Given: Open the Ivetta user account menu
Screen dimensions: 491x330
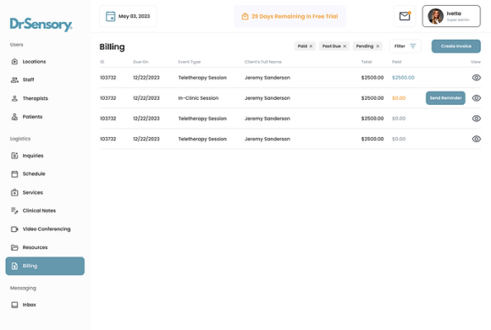Looking at the screenshot, I should pos(451,16).
